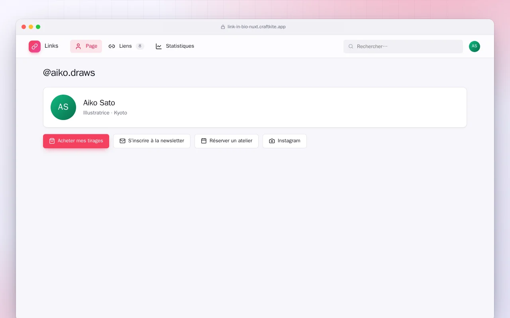Click the lock icon in address bar

(223, 27)
